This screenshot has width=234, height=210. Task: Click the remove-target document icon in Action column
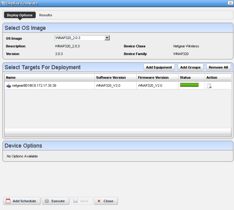[209, 86]
